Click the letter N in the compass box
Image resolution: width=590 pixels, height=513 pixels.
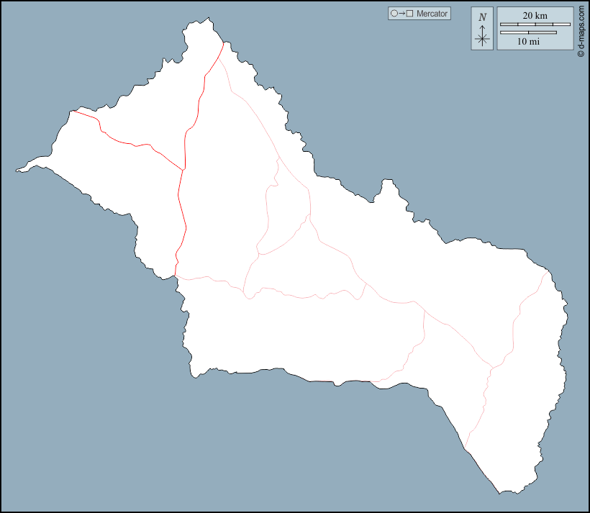tap(482, 17)
